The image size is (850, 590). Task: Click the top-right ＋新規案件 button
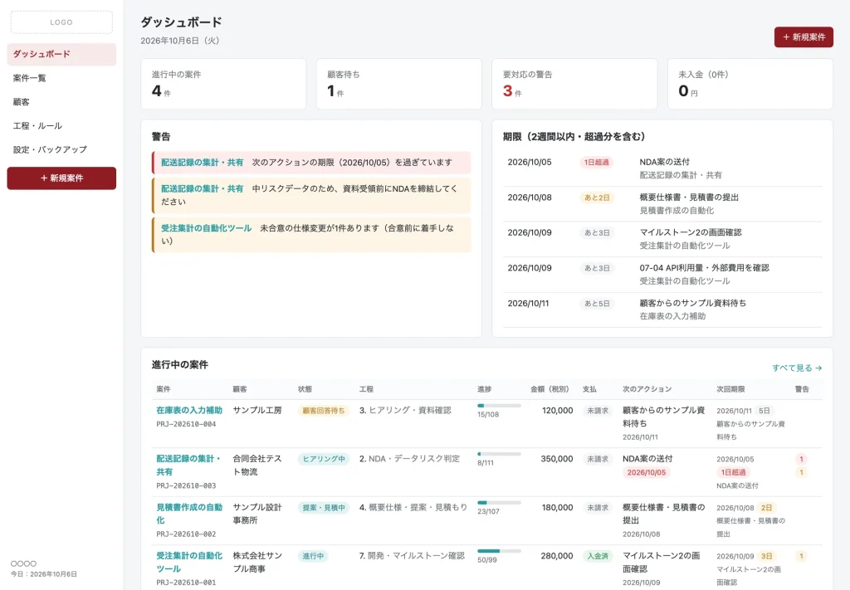pyautogui.click(x=804, y=37)
